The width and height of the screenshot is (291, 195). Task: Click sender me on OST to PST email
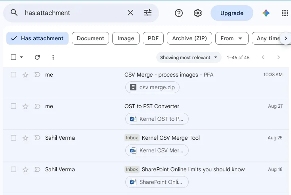coord(49,107)
